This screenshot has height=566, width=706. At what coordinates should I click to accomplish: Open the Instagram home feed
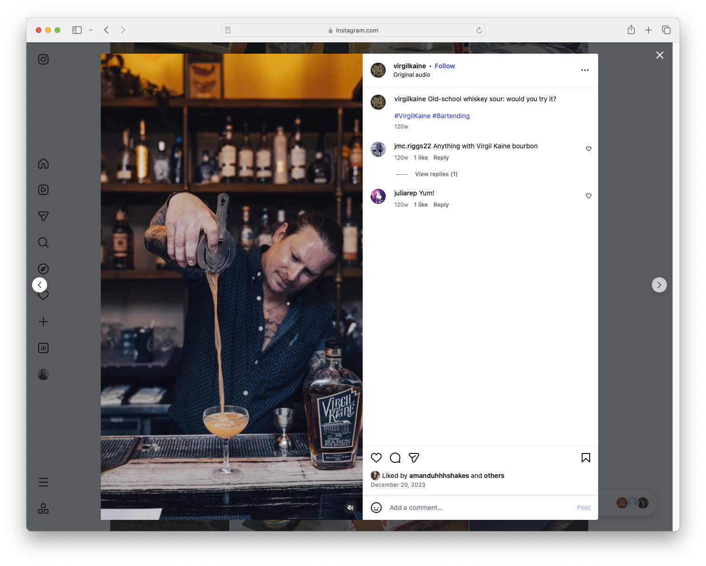43,163
